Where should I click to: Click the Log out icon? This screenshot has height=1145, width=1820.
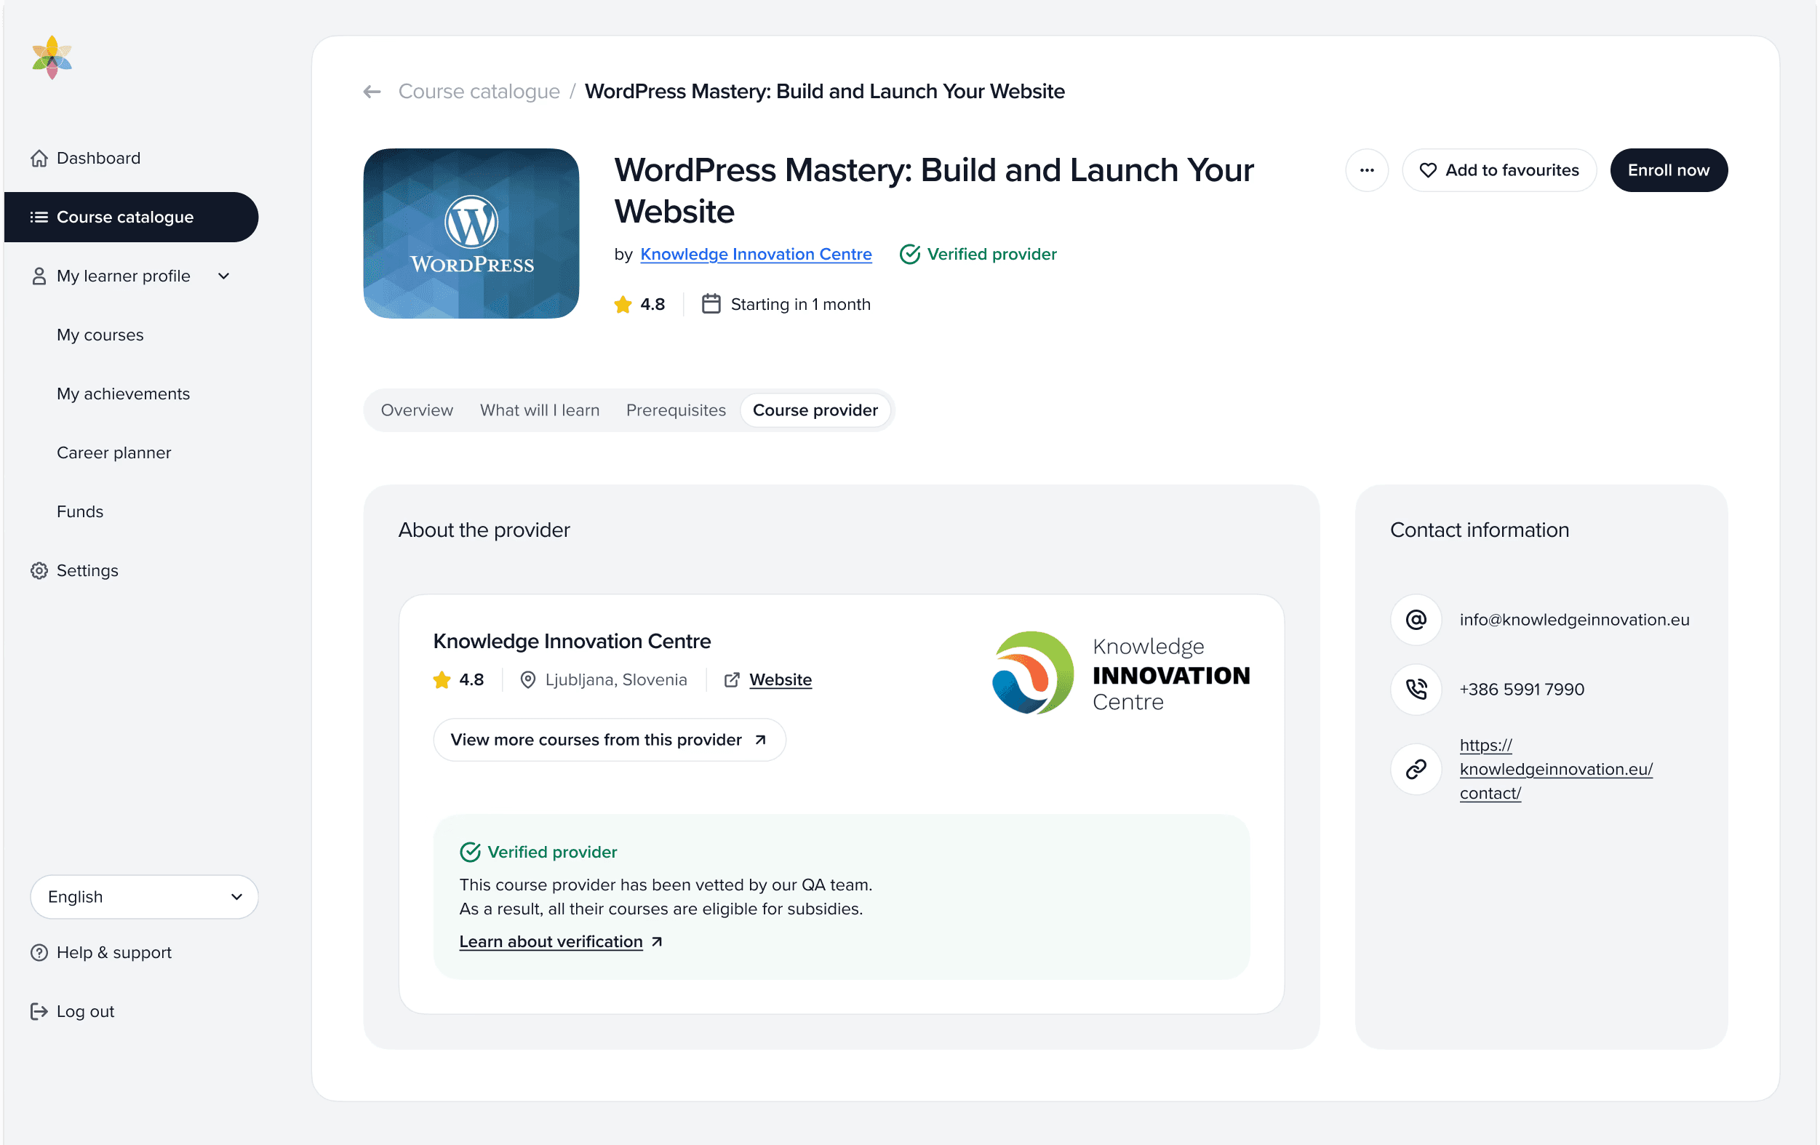pyautogui.click(x=39, y=1011)
